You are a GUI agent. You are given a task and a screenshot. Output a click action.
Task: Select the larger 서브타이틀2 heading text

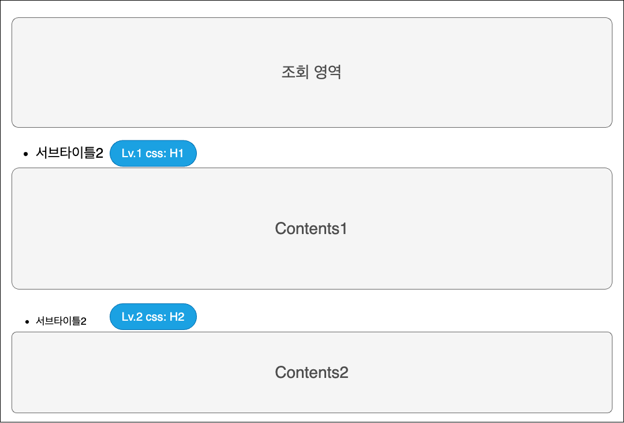69,153
